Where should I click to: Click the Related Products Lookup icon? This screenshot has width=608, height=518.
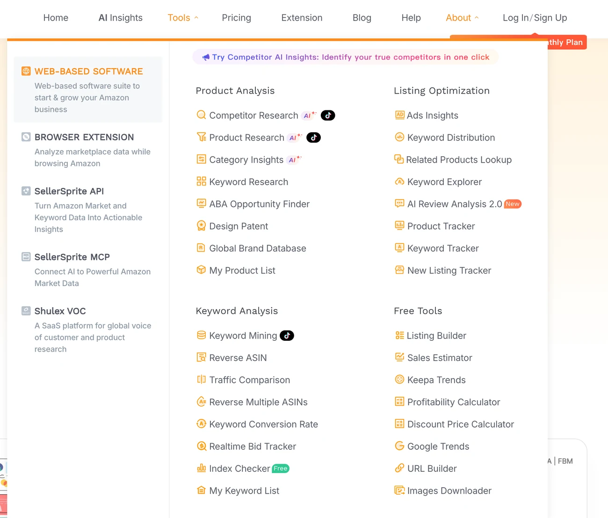[x=399, y=159]
